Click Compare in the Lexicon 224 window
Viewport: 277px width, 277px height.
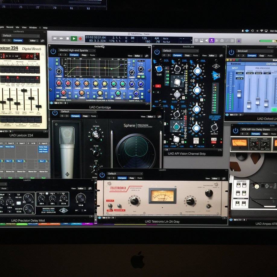(x=18, y=40)
